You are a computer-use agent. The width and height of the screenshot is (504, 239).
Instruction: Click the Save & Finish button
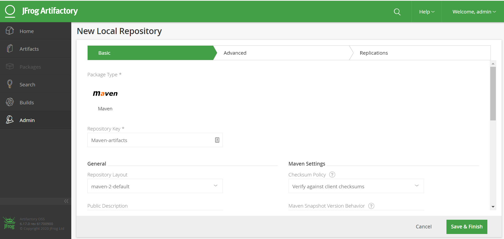467,227
